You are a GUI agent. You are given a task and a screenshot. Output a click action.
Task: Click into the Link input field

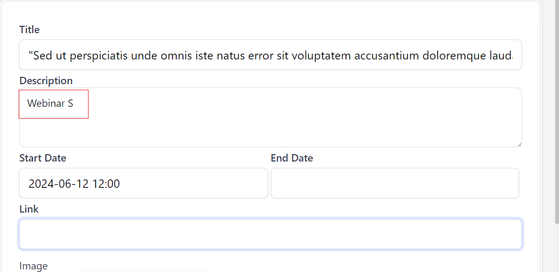tap(270, 234)
